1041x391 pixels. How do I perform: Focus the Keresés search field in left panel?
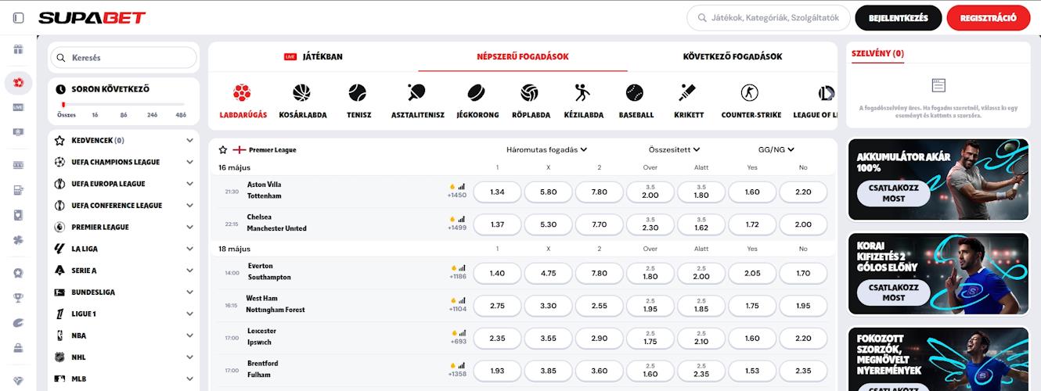tap(124, 57)
